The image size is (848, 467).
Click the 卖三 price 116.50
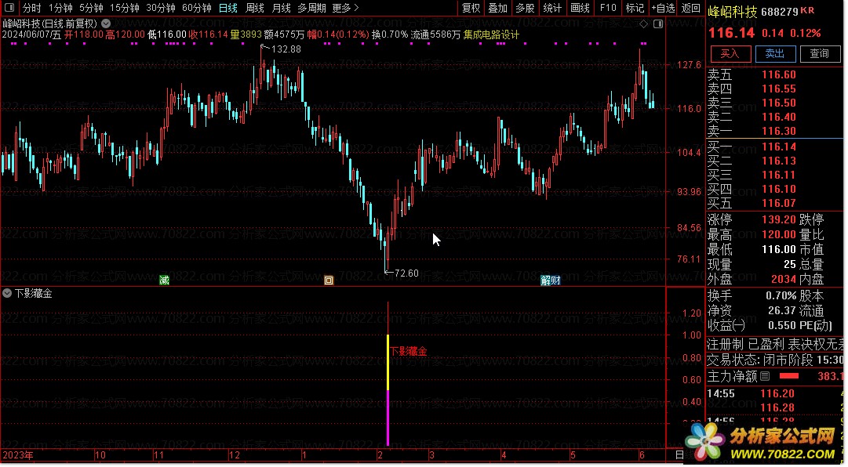tap(779, 103)
